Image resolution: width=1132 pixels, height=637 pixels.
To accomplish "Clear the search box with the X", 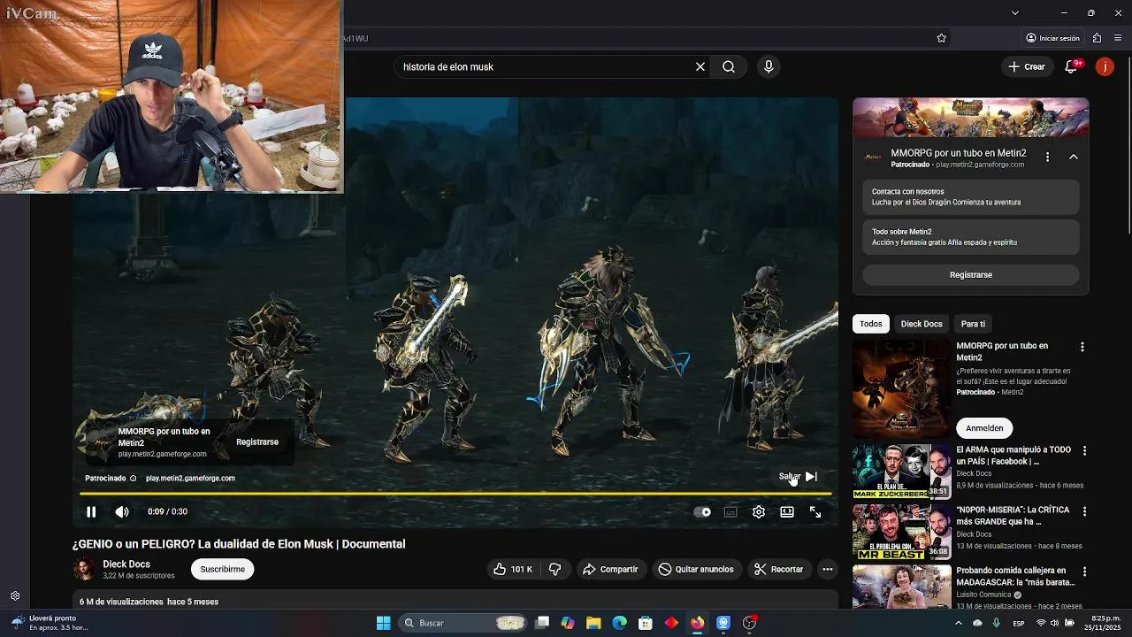I will tap(700, 66).
